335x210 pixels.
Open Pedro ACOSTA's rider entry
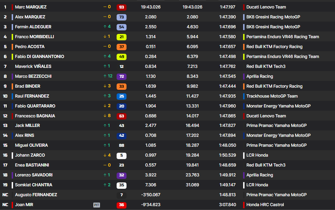tap(30, 47)
